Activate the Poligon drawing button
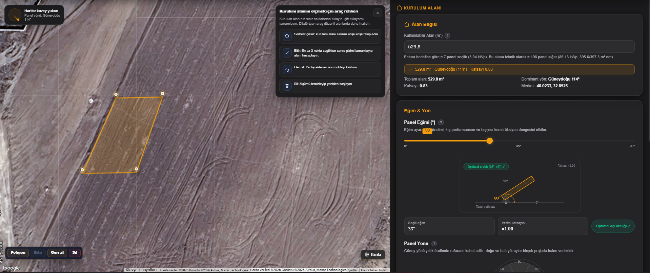This screenshot has width=650, height=273. pyautogui.click(x=18, y=253)
